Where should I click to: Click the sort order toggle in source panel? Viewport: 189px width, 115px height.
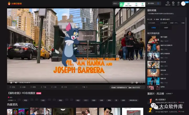[x=156, y=19]
